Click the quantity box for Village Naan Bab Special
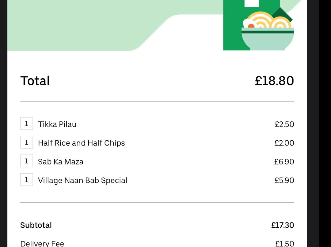Screen dimensions: 331x247 (x=27, y=180)
